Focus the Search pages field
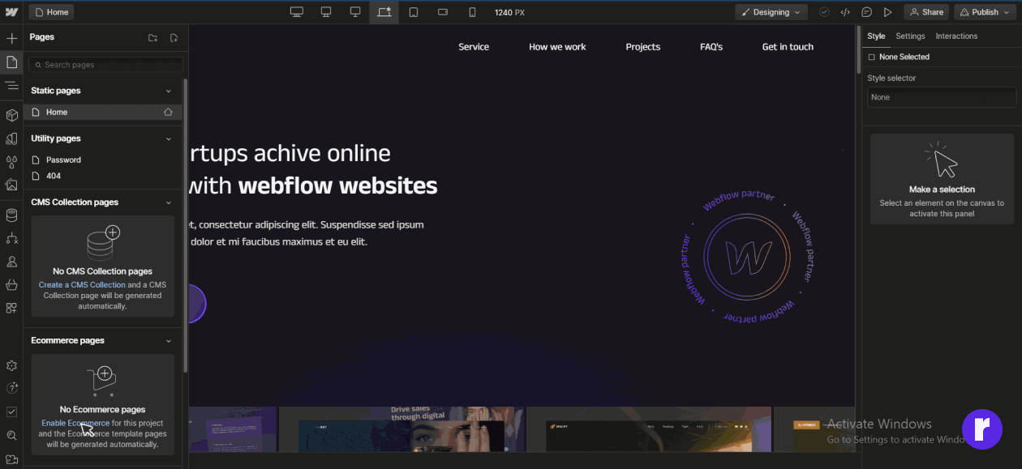The height and width of the screenshot is (469, 1022). click(x=105, y=65)
